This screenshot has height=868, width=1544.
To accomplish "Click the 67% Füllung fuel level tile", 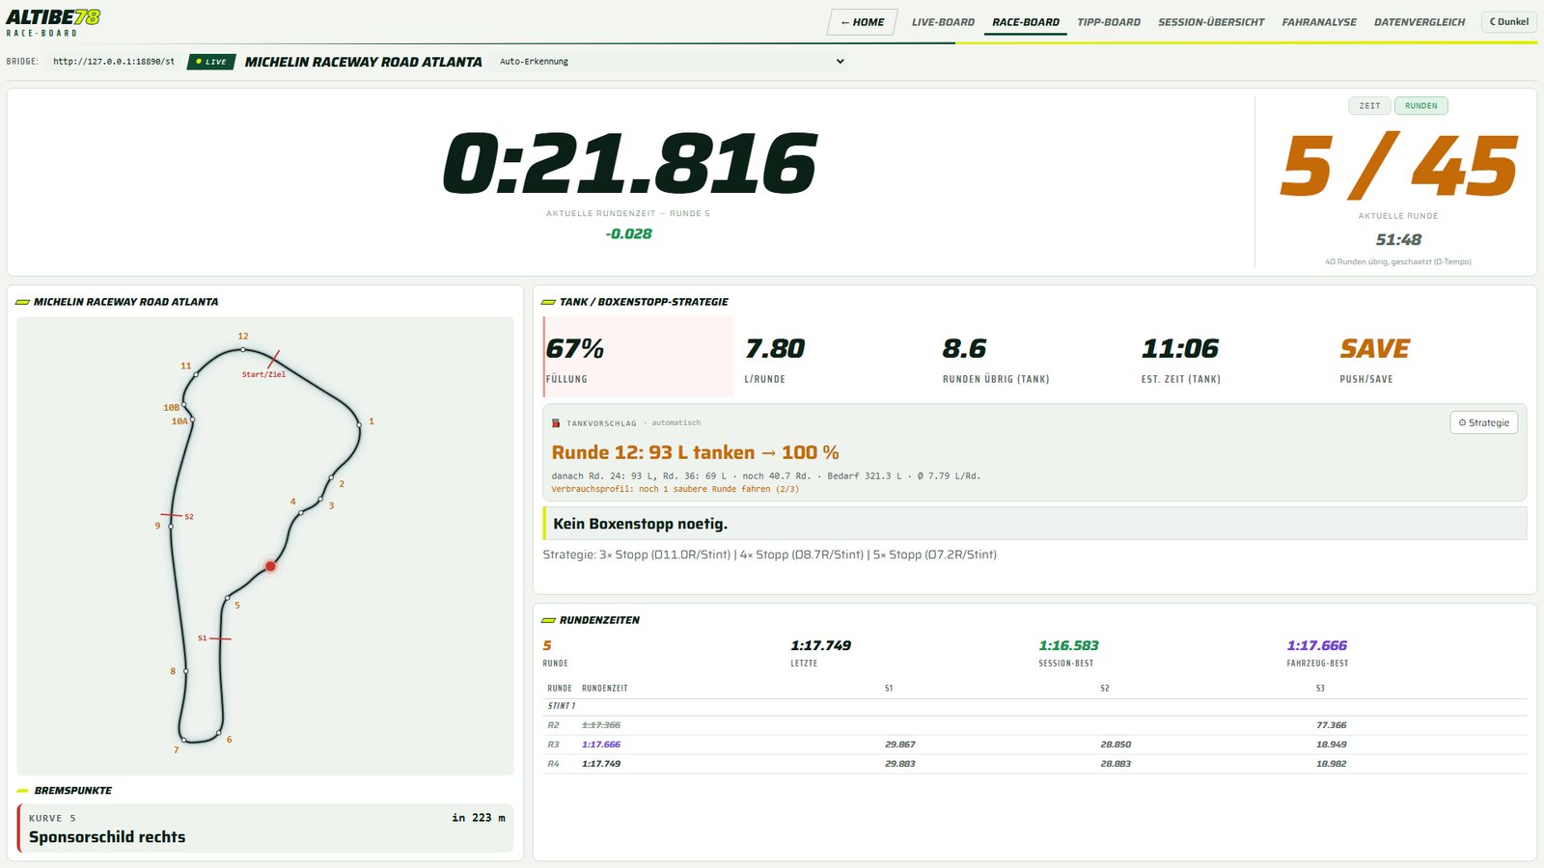I will (x=638, y=357).
